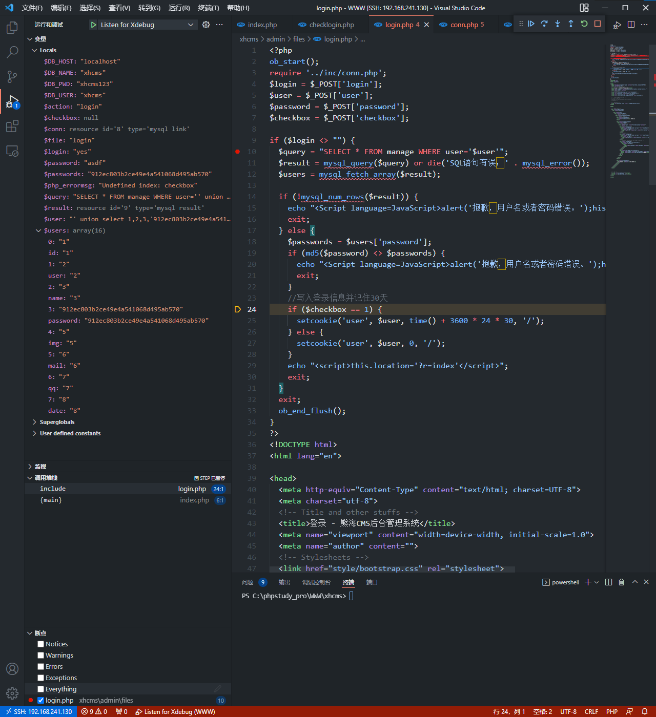Toggle Notices breakpoint checkbox

(x=41, y=644)
